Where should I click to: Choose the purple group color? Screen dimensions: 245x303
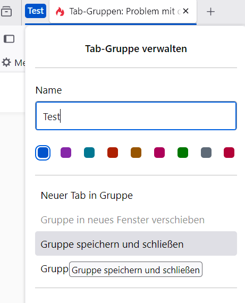click(x=66, y=153)
